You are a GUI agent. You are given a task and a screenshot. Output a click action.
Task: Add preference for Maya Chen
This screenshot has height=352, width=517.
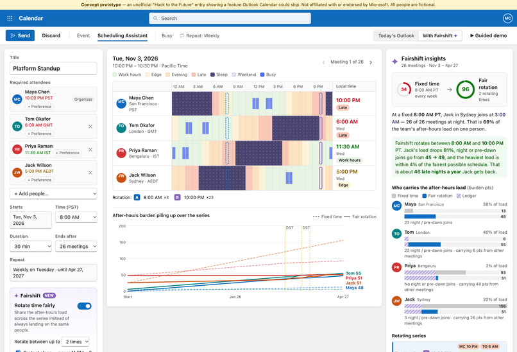39,107
